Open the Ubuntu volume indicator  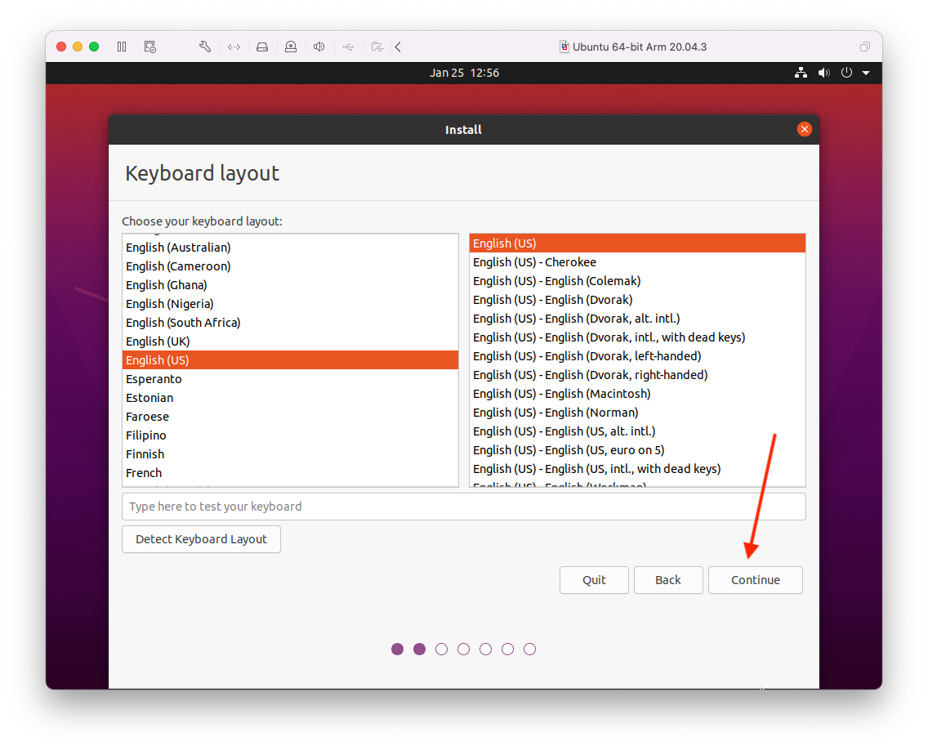click(823, 73)
